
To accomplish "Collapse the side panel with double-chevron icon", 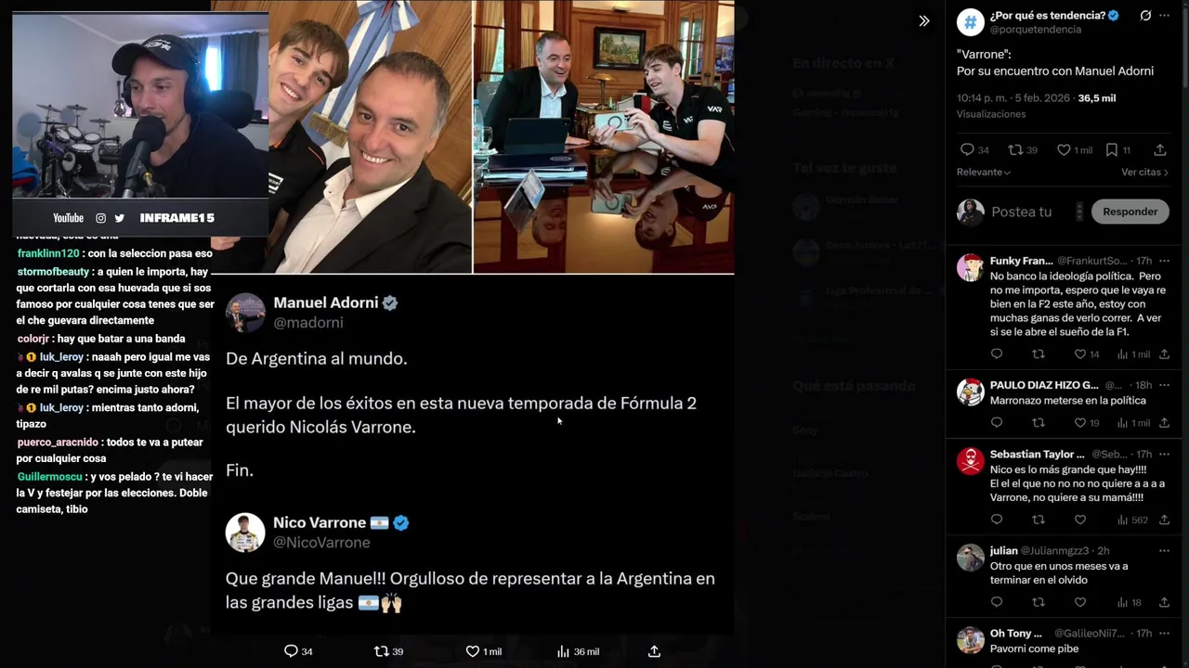I will coord(923,20).
